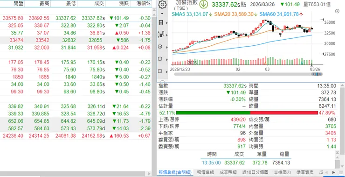This screenshot has width=345, height=177.
Task: Sort by the 最高 column header
Action: pos(45,3)
